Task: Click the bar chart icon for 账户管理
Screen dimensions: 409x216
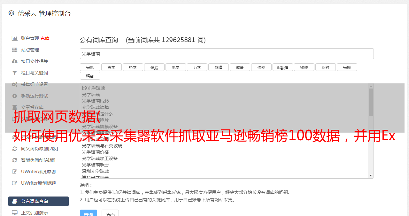Action: click(x=14, y=38)
